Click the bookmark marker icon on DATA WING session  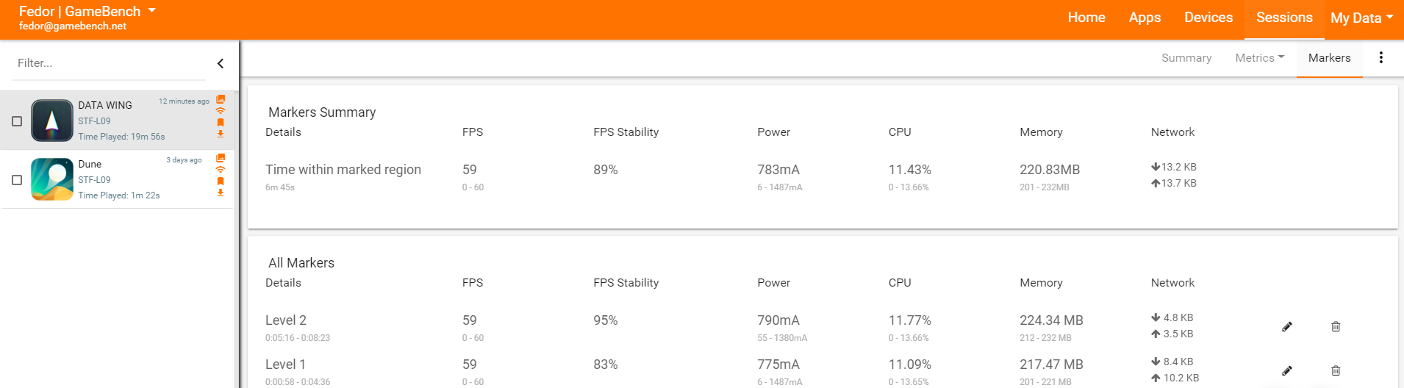click(x=221, y=123)
